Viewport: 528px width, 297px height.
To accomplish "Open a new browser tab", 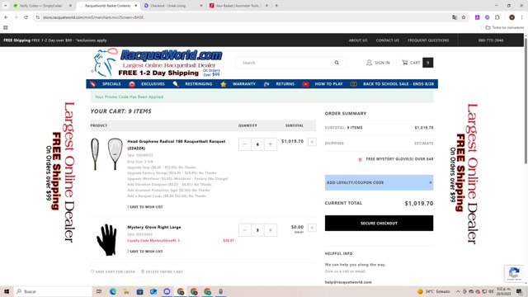I will point(276,6).
